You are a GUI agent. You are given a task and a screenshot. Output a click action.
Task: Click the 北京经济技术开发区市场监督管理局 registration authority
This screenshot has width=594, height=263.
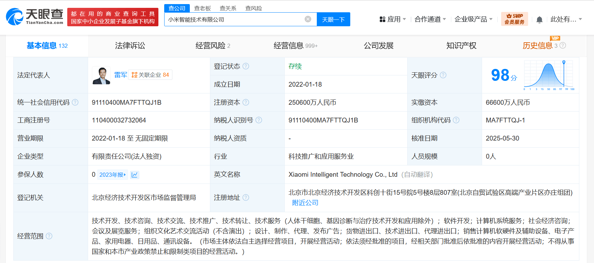pyautogui.click(x=144, y=198)
